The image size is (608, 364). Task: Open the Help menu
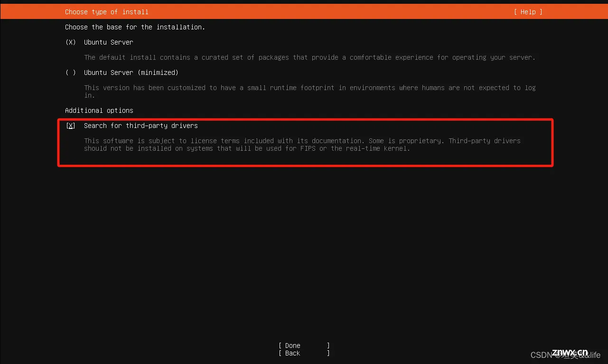pyautogui.click(x=528, y=12)
